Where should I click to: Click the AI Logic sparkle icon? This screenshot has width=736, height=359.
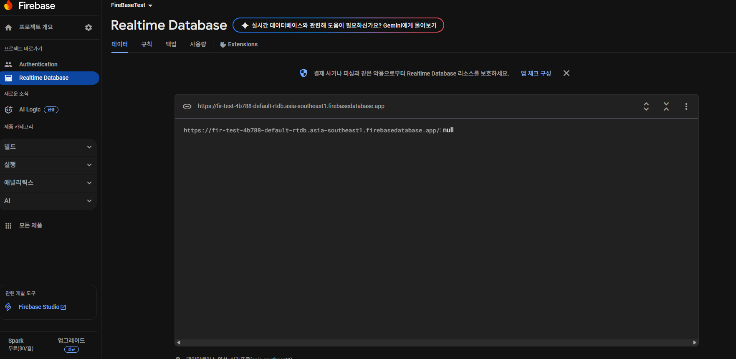[x=8, y=110]
